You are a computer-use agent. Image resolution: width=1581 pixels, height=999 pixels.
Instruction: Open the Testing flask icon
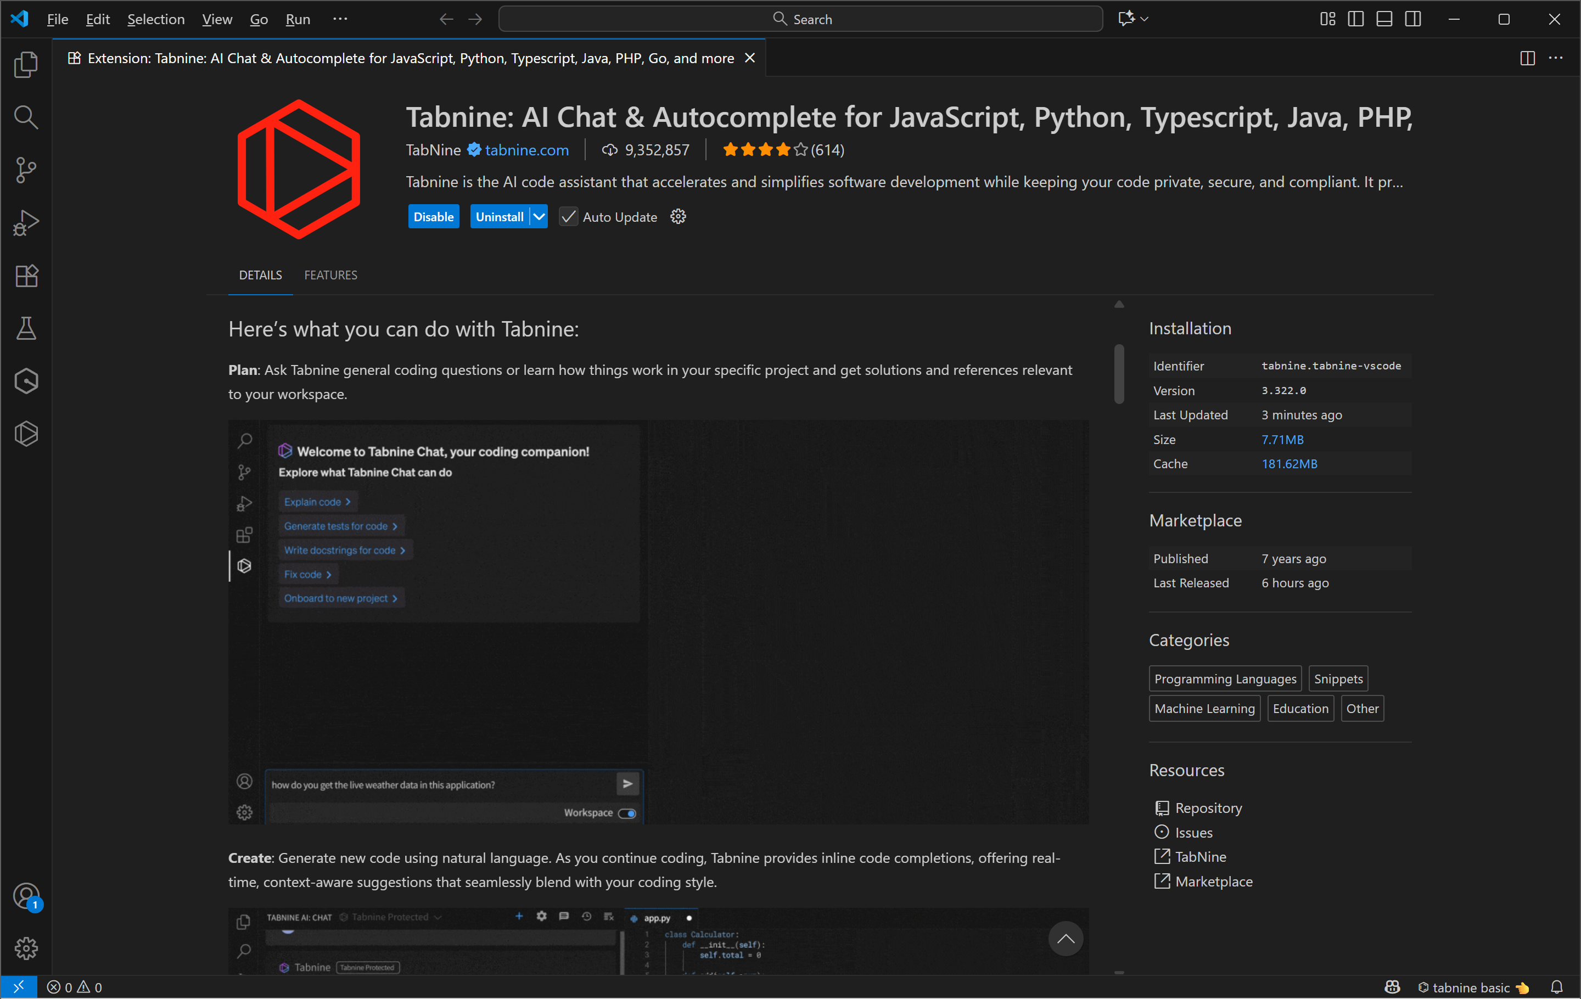click(x=26, y=328)
